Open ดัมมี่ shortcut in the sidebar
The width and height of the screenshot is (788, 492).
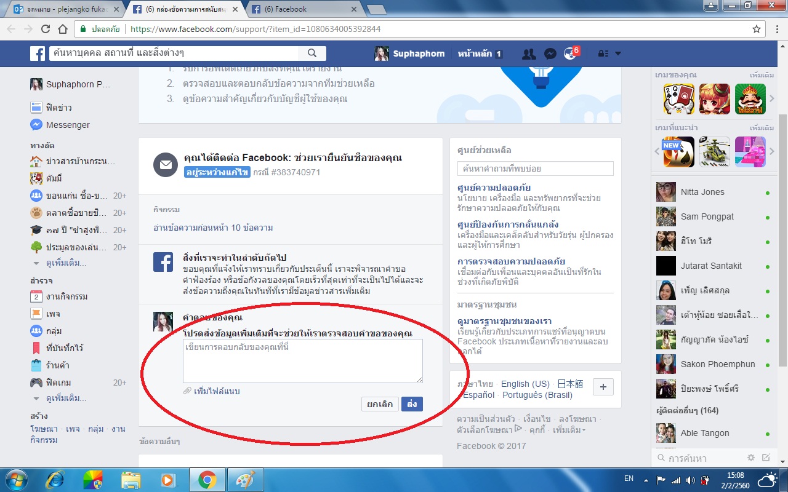tap(46, 178)
